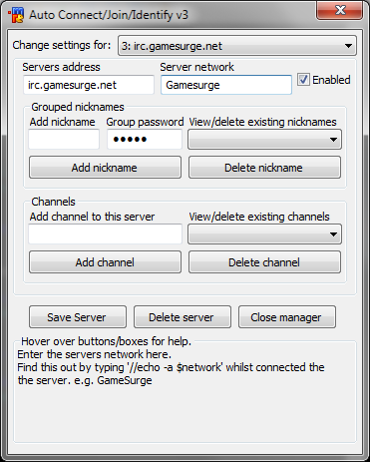The image size is (370, 462).
Task: Click the Delete server button
Action: coord(183,317)
